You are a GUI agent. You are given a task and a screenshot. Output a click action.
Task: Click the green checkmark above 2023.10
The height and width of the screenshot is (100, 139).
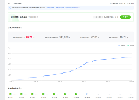click(43, 94)
